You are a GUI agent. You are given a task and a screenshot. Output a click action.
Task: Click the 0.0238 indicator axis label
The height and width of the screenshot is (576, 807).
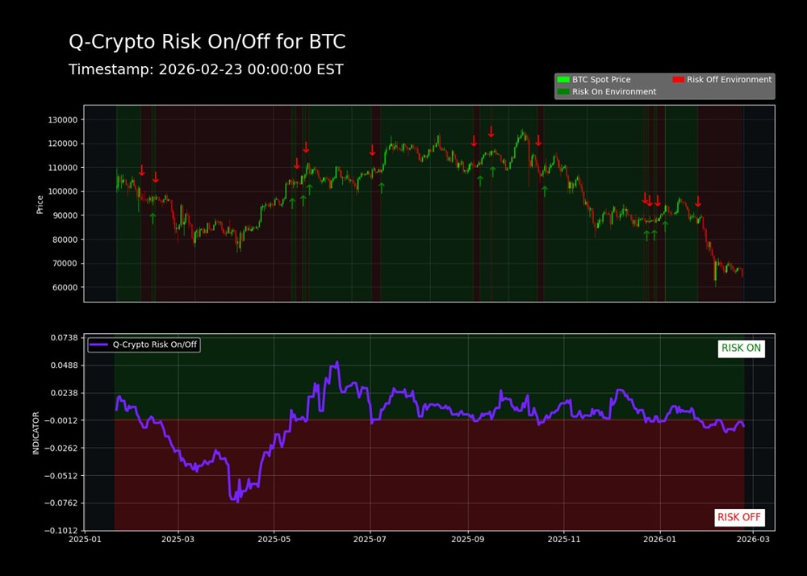pos(64,393)
